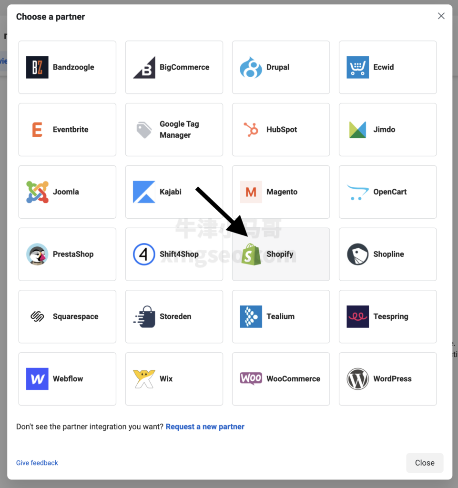Click the WordPress W logo icon
The width and height of the screenshot is (458, 488).
pos(358,379)
